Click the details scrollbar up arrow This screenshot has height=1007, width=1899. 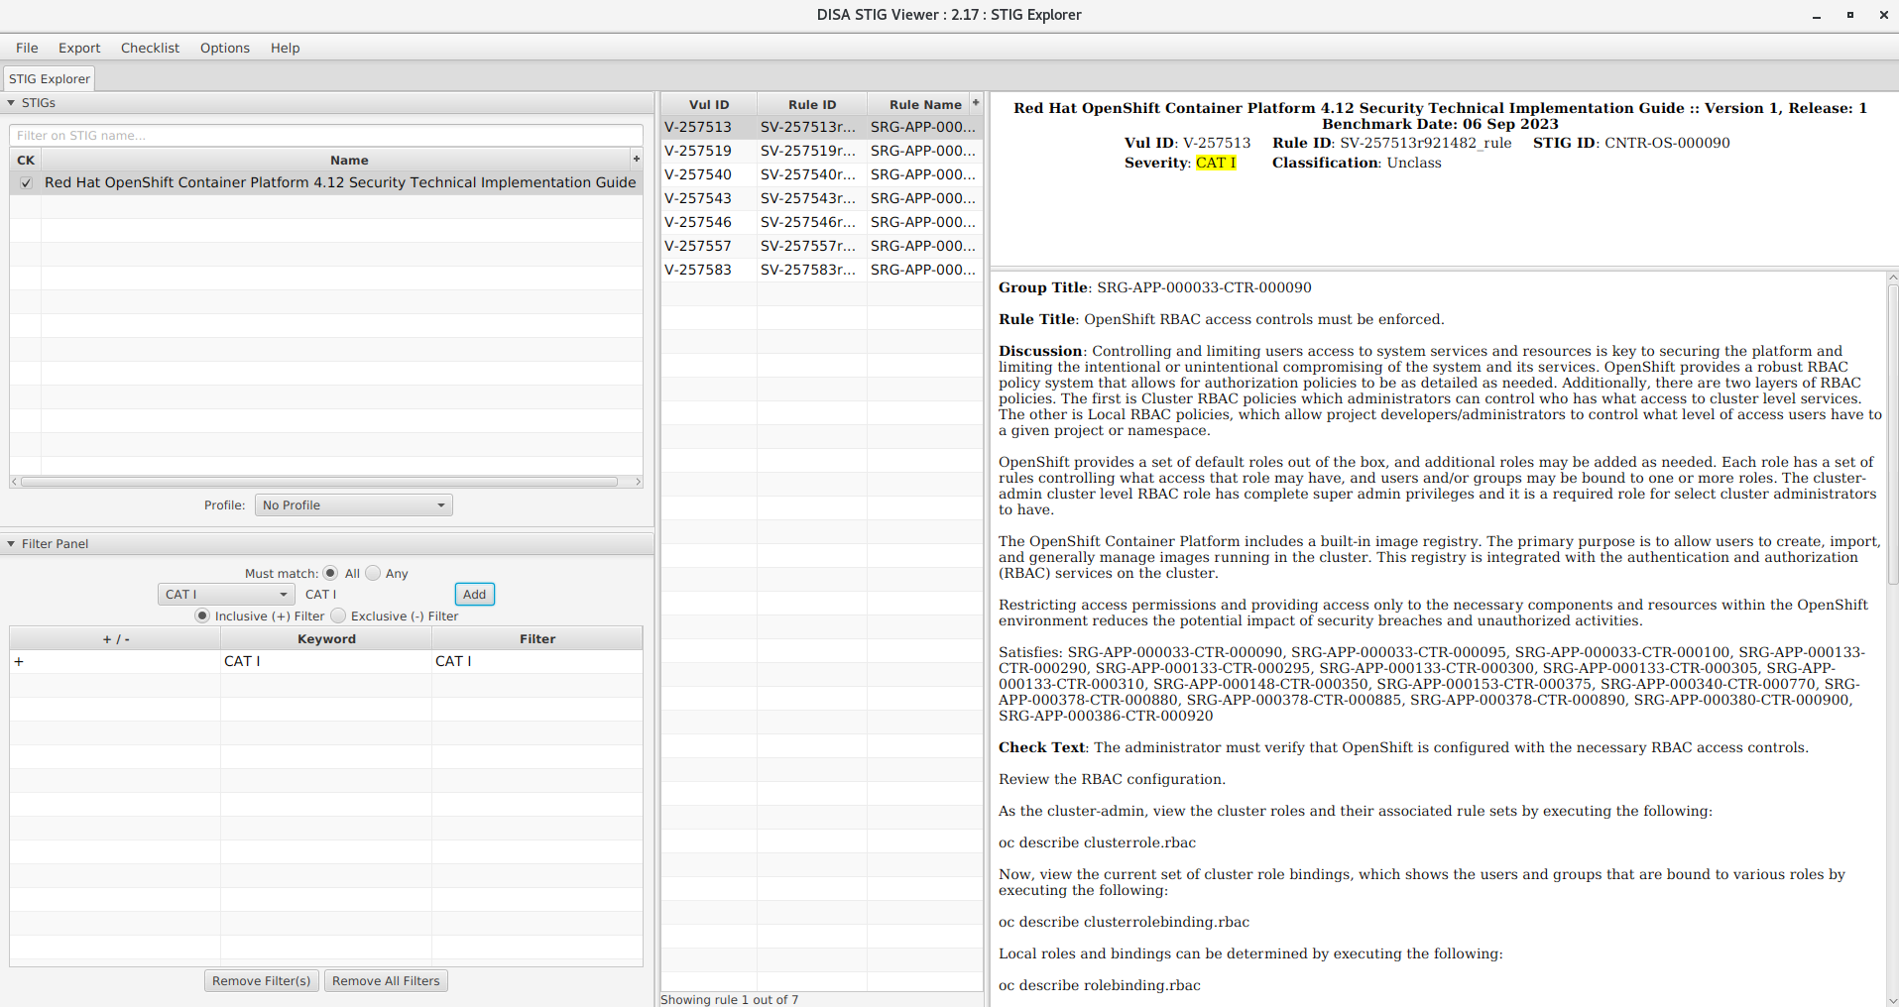(1892, 278)
